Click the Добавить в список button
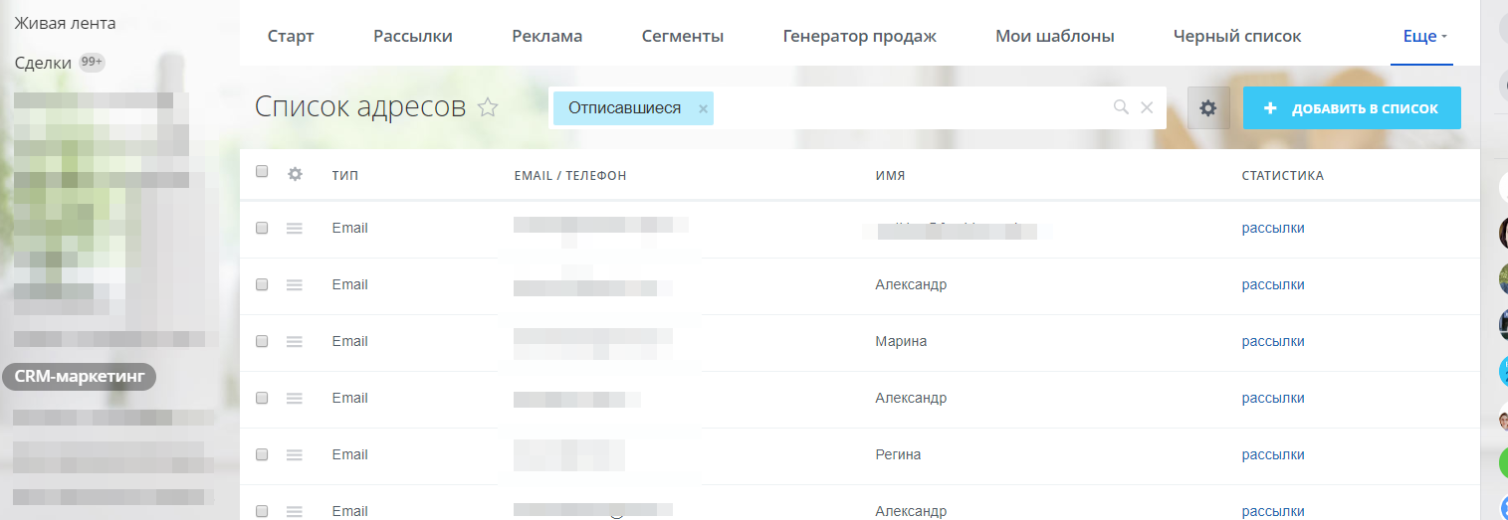The height and width of the screenshot is (520, 1508). click(1352, 108)
